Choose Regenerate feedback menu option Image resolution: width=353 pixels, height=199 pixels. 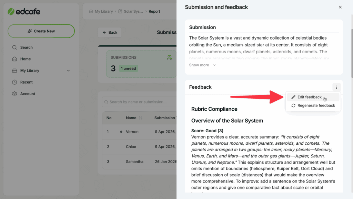(x=316, y=106)
